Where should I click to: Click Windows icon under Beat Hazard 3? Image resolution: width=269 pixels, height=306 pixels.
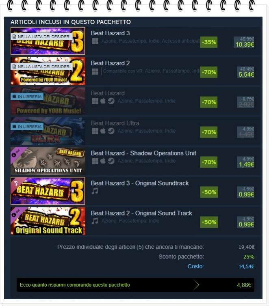pos(95,41)
